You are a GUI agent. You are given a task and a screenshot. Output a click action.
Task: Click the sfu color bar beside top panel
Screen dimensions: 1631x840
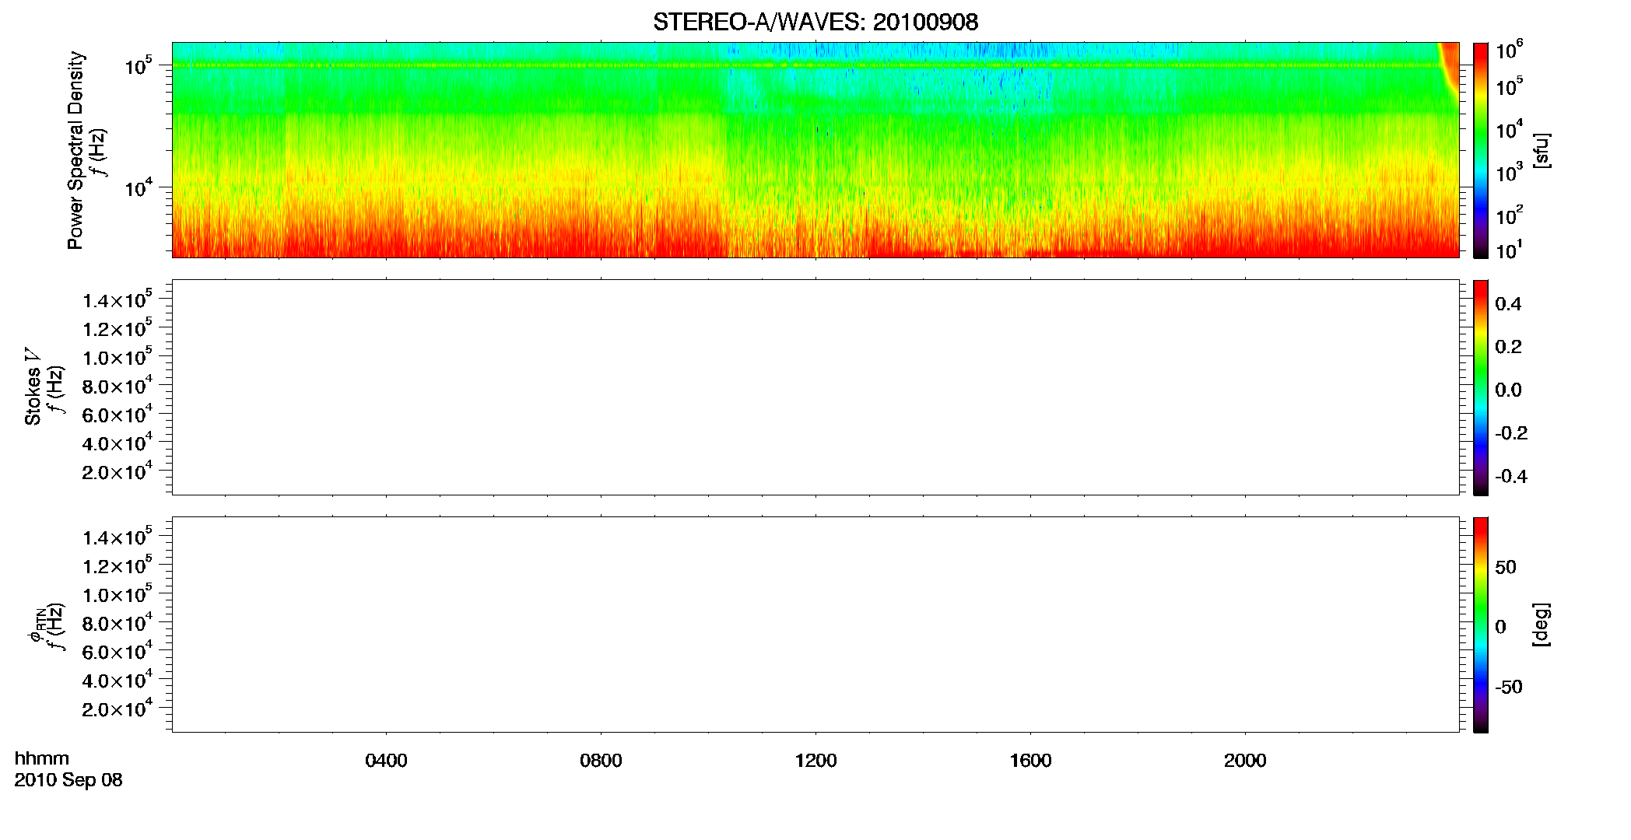click(x=1481, y=150)
